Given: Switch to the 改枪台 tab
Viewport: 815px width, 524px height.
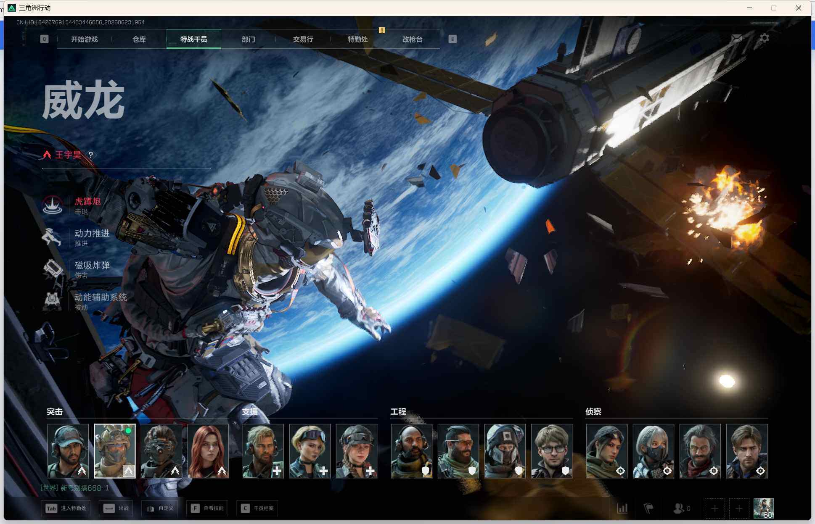Looking at the screenshot, I should click(413, 39).
